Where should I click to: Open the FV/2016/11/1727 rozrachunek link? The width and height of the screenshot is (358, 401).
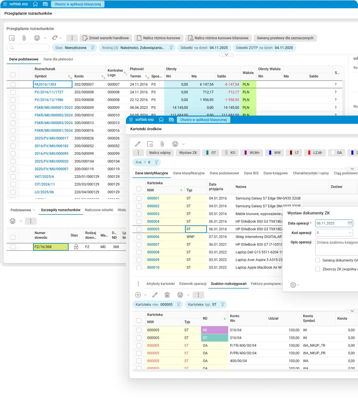point(49,92)
